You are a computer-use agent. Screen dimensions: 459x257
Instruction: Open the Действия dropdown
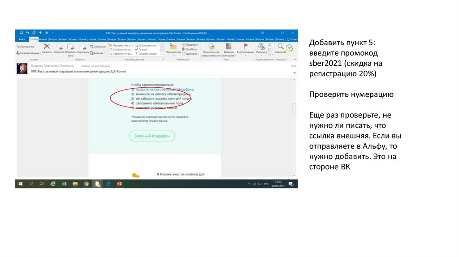(190, 54)
